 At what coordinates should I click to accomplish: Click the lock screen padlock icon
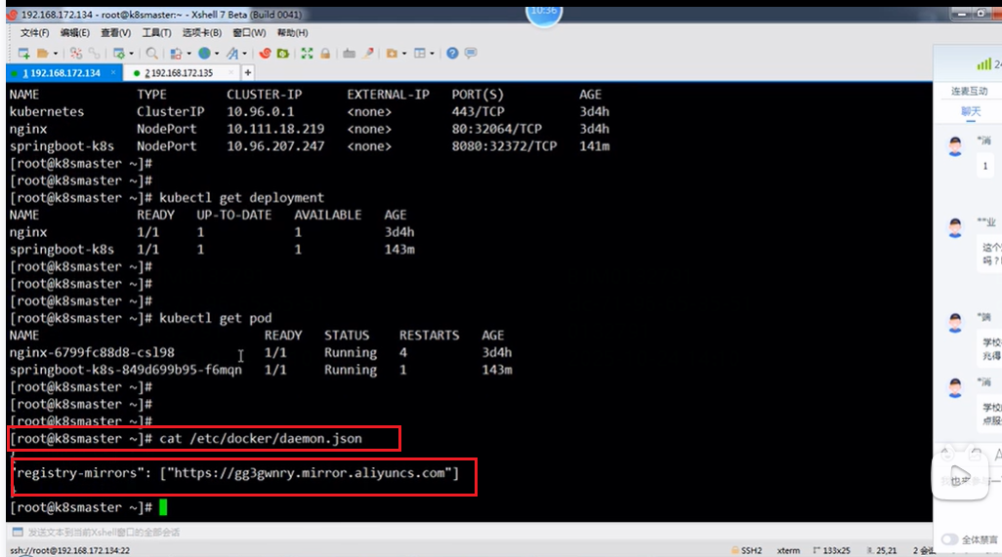pos(325,53)
